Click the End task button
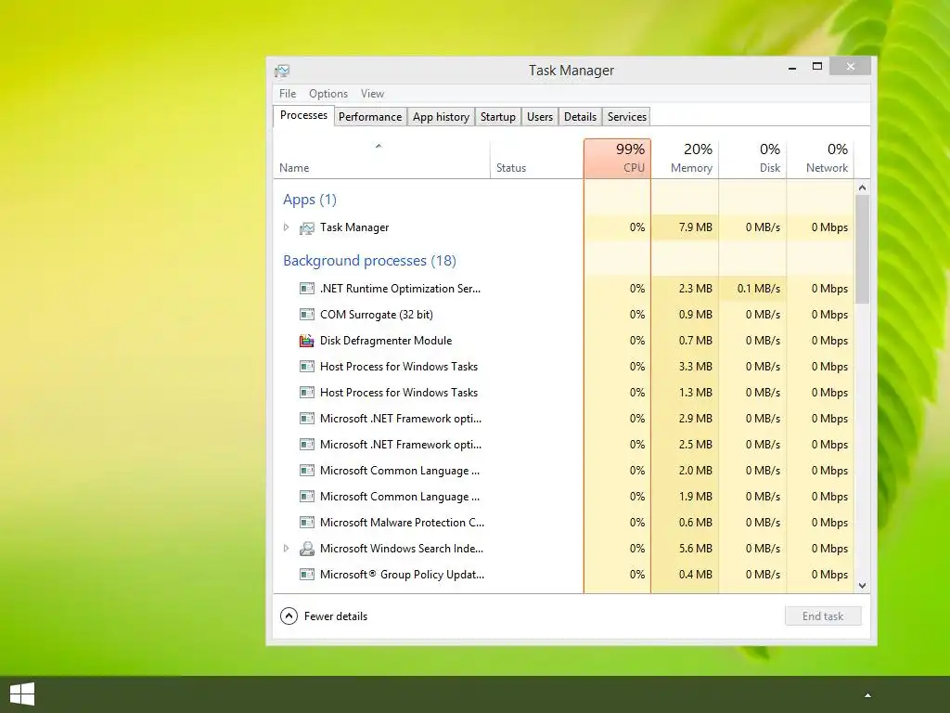The height and width of the screenshot is (713, 950). coord(823,616)
